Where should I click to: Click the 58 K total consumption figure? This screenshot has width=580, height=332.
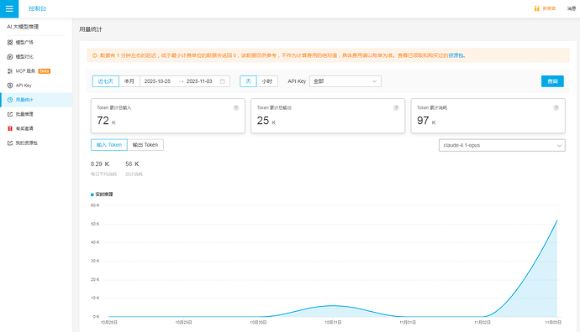[132, 164]
